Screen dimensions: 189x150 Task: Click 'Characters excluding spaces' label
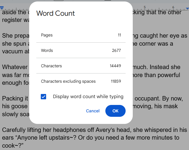coord(68,81)
